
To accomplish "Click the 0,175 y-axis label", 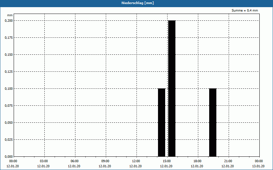I will (9, 38).
